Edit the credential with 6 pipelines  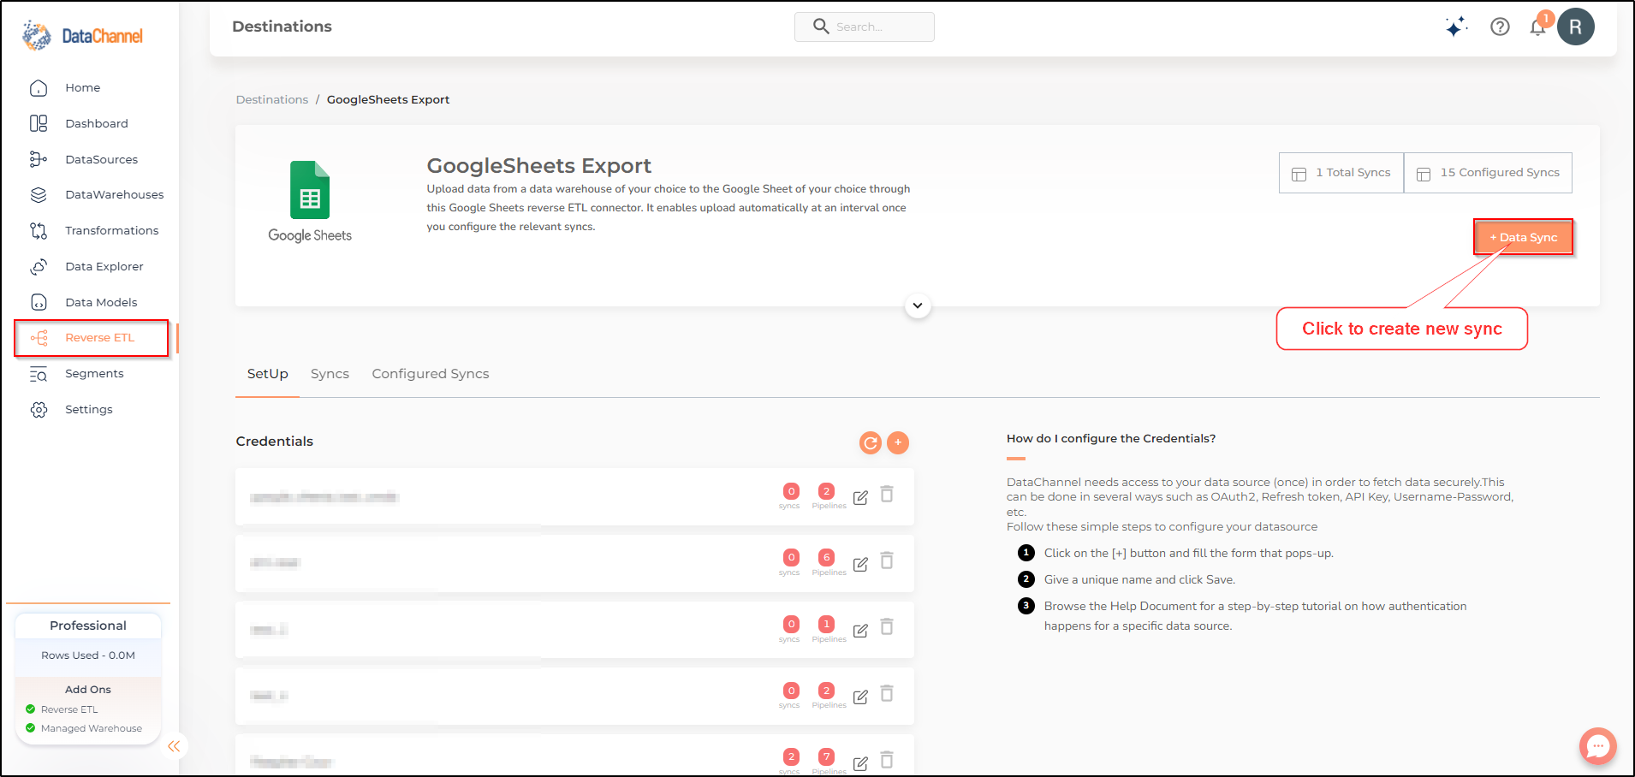pos(860,564)
